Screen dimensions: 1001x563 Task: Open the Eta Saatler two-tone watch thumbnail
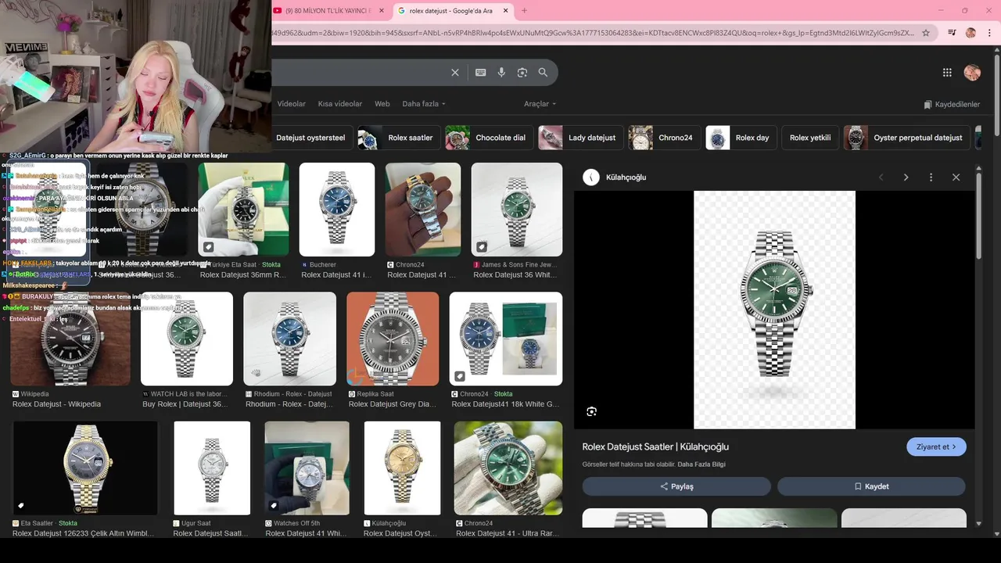pos(85,468)
